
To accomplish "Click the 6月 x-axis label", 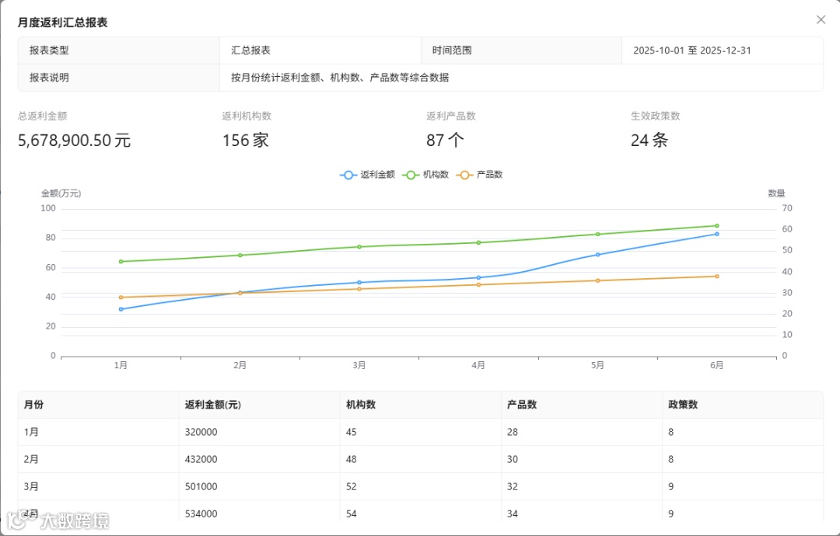I will (717, 365).
